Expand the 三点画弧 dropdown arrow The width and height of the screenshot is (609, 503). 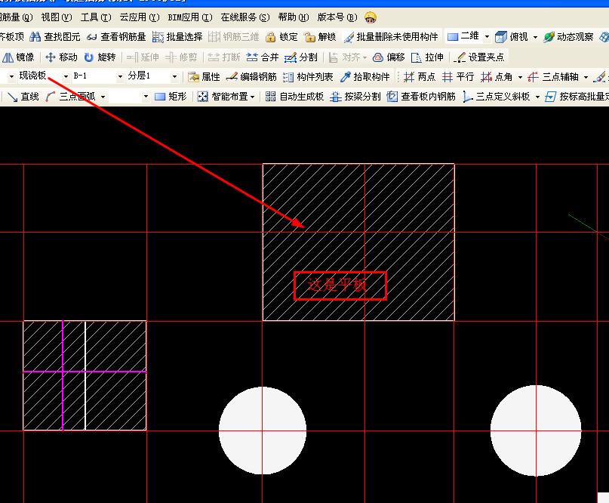coord(103,97)
